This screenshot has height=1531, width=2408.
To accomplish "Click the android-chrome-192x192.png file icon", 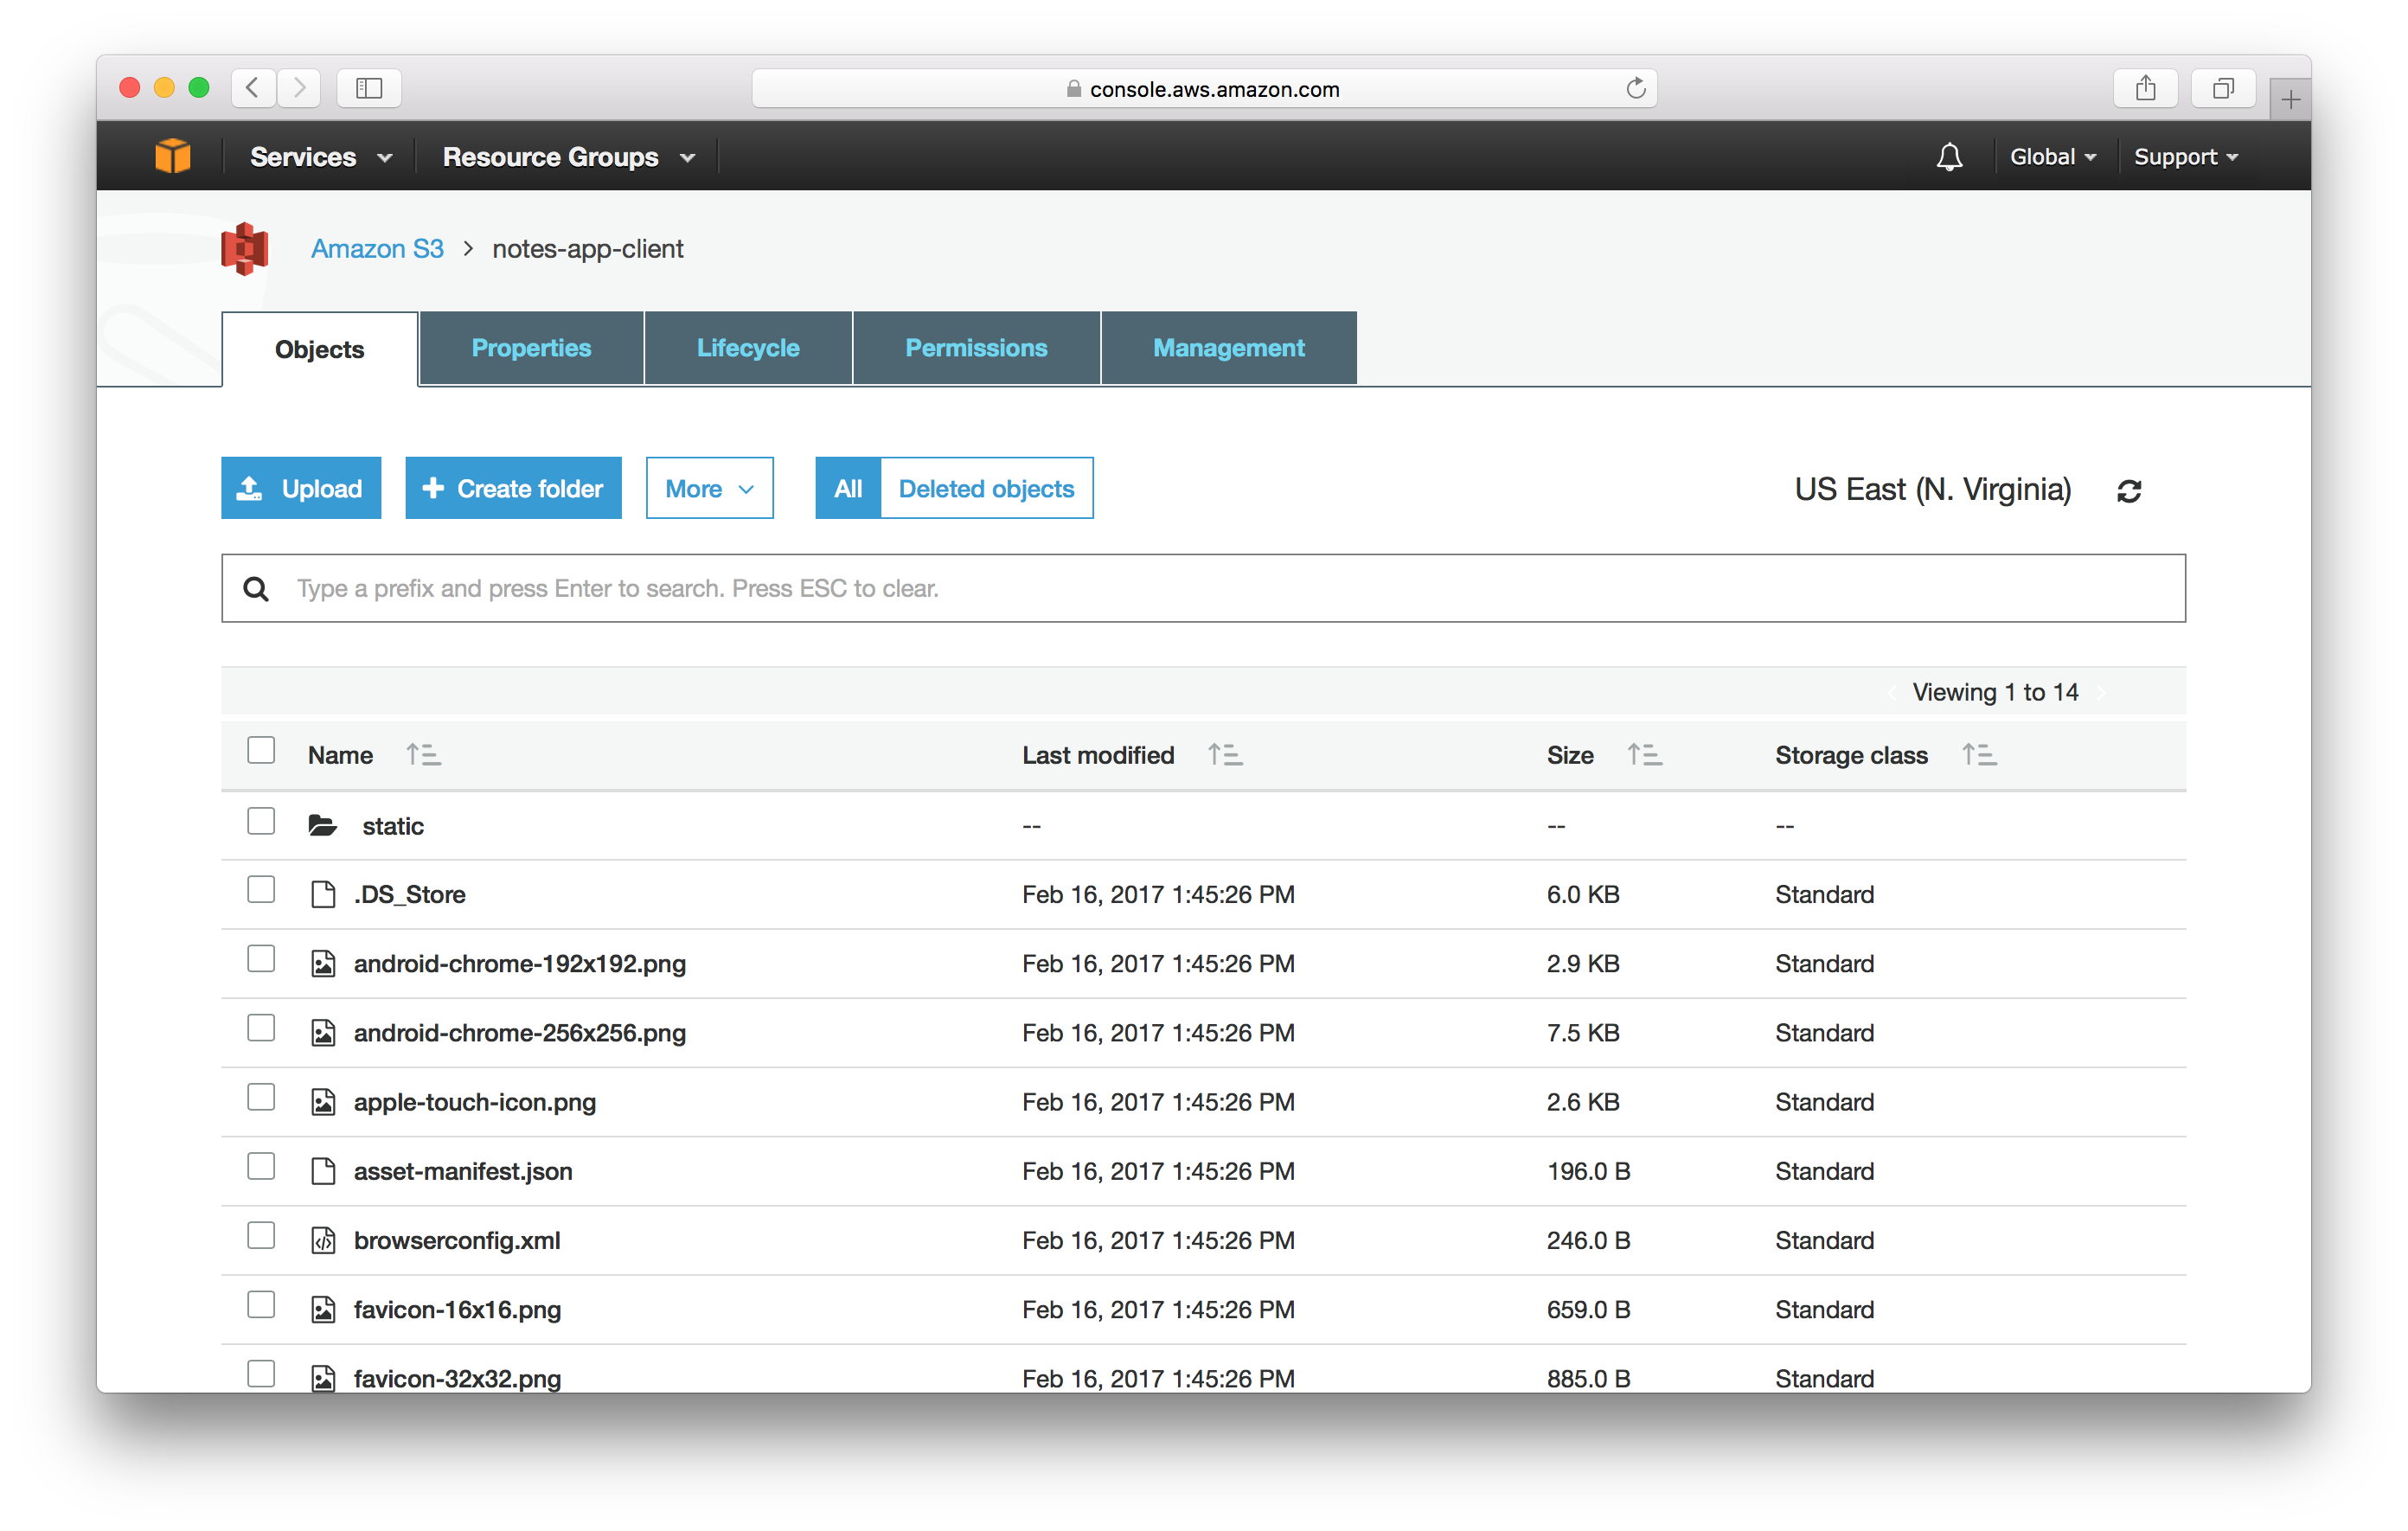I will coord(324,962).
